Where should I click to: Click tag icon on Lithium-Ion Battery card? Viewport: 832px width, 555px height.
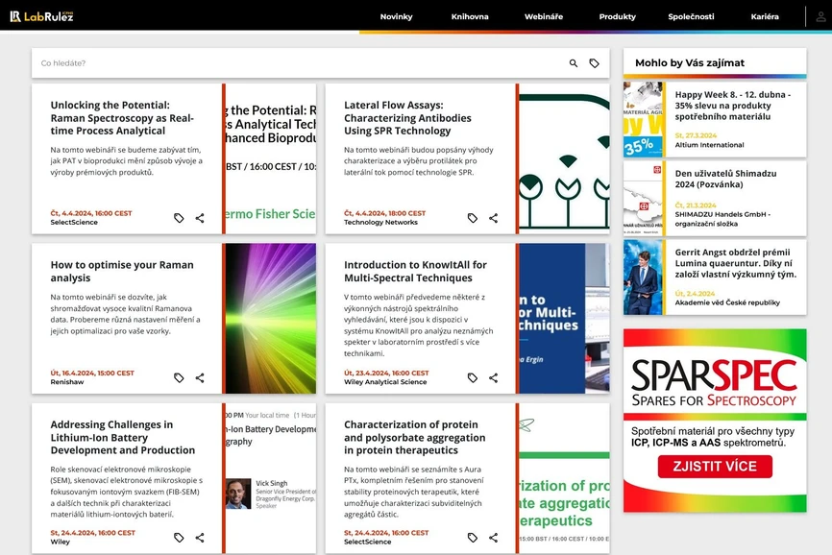[179, 538]
